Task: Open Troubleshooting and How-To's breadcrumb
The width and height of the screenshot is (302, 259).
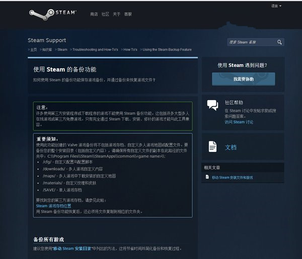Action: coord(95,50)
